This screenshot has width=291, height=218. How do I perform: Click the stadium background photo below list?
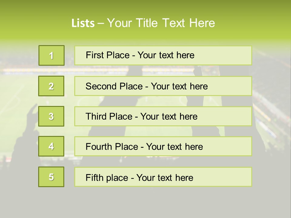pyautogui.click(x=145, y=202)
